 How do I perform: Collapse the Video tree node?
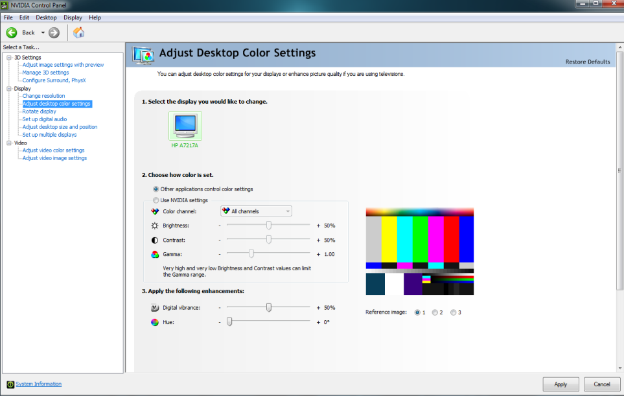[x=9, y=143]
